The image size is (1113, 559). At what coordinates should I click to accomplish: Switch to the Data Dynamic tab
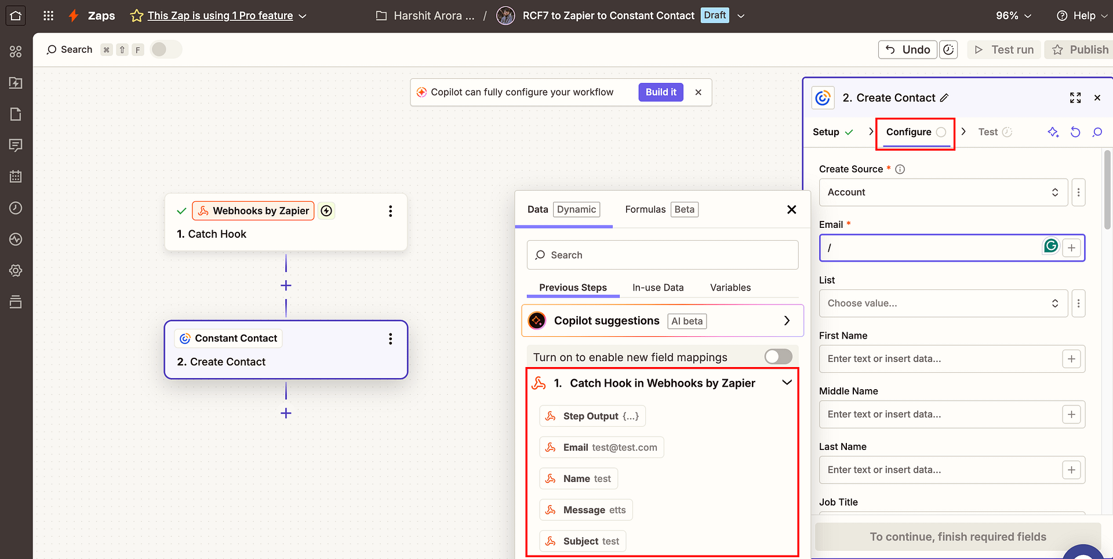(563, 209)
